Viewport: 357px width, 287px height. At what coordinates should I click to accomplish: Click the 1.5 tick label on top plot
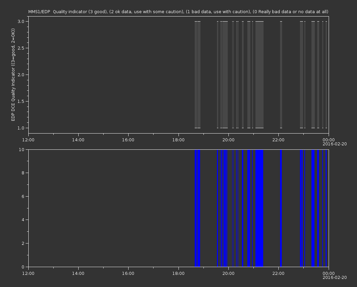[21, 101]
